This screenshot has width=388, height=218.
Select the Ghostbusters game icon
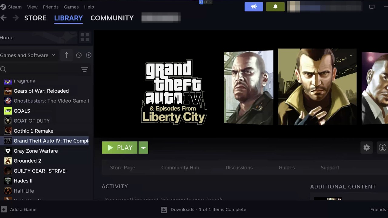(8, 101)
